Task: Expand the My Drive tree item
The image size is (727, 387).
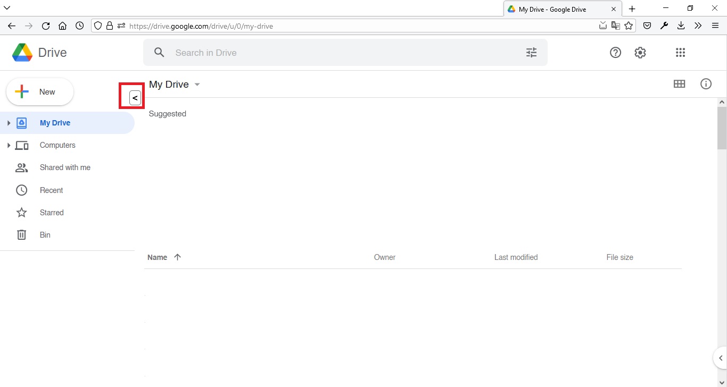Action: click(8, 122)
